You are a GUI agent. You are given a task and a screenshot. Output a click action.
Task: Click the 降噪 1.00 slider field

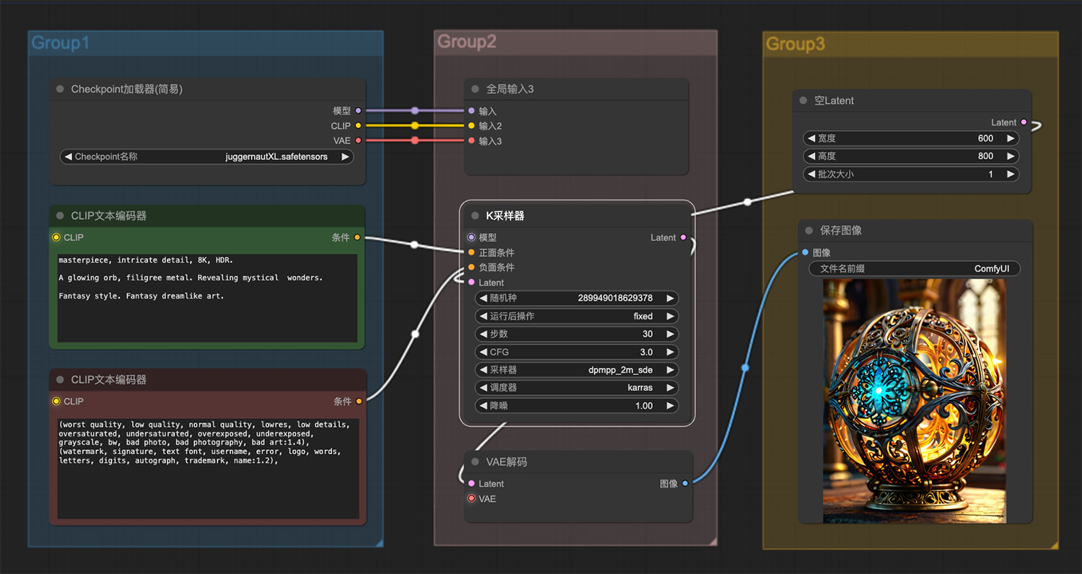click(576, 406)
